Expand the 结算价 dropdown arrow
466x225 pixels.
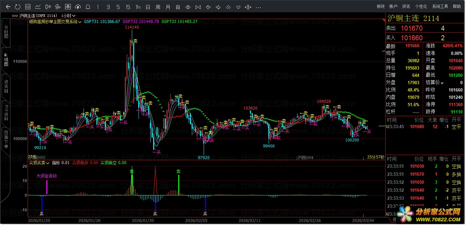[442, 83]
